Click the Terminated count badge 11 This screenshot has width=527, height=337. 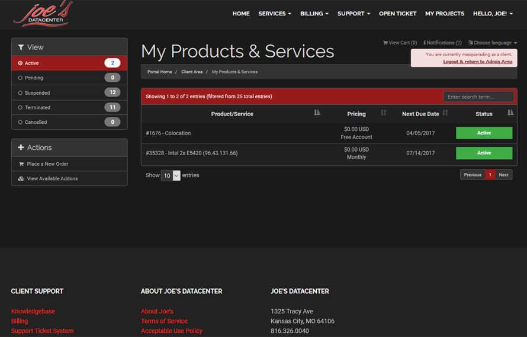(x=113, y=107)
